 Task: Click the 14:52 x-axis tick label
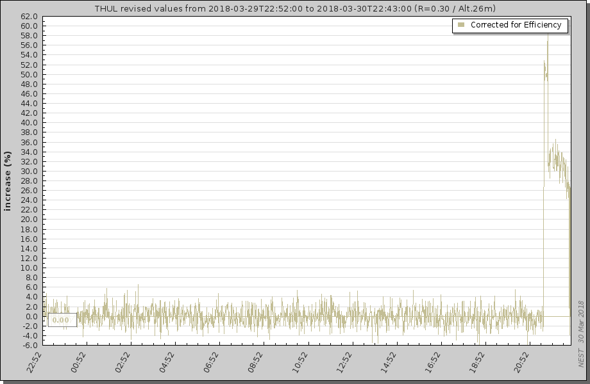pos(389,362)
